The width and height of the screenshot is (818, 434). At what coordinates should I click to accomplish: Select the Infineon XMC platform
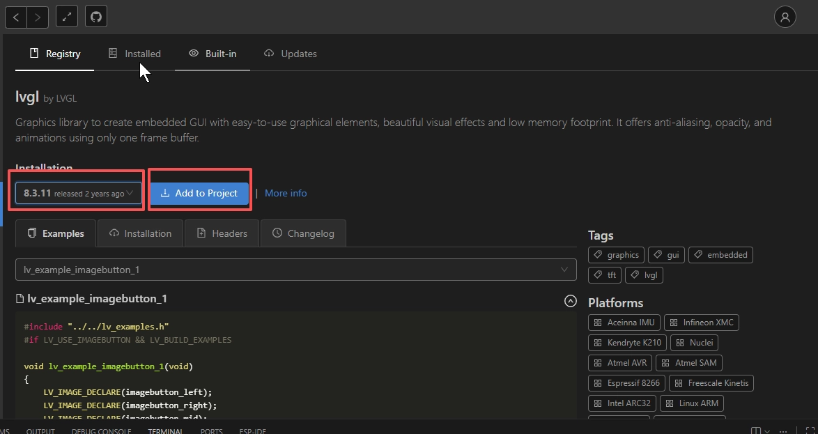pos(701,323)
